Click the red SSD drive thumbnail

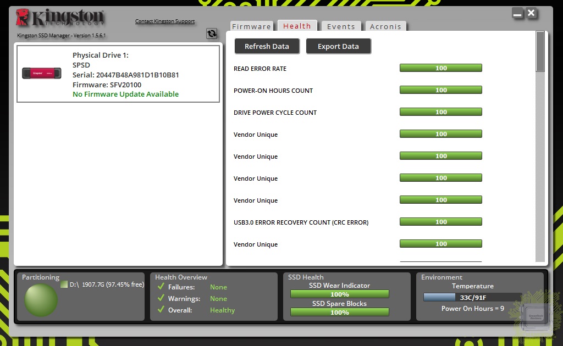pos(41,73)
